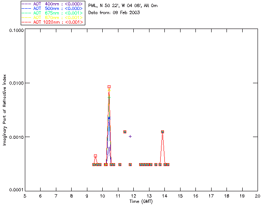The image size is (265, 212).
Task: Click the x-axis title 'Time (GMT)'
Action: tap(141, 201)
